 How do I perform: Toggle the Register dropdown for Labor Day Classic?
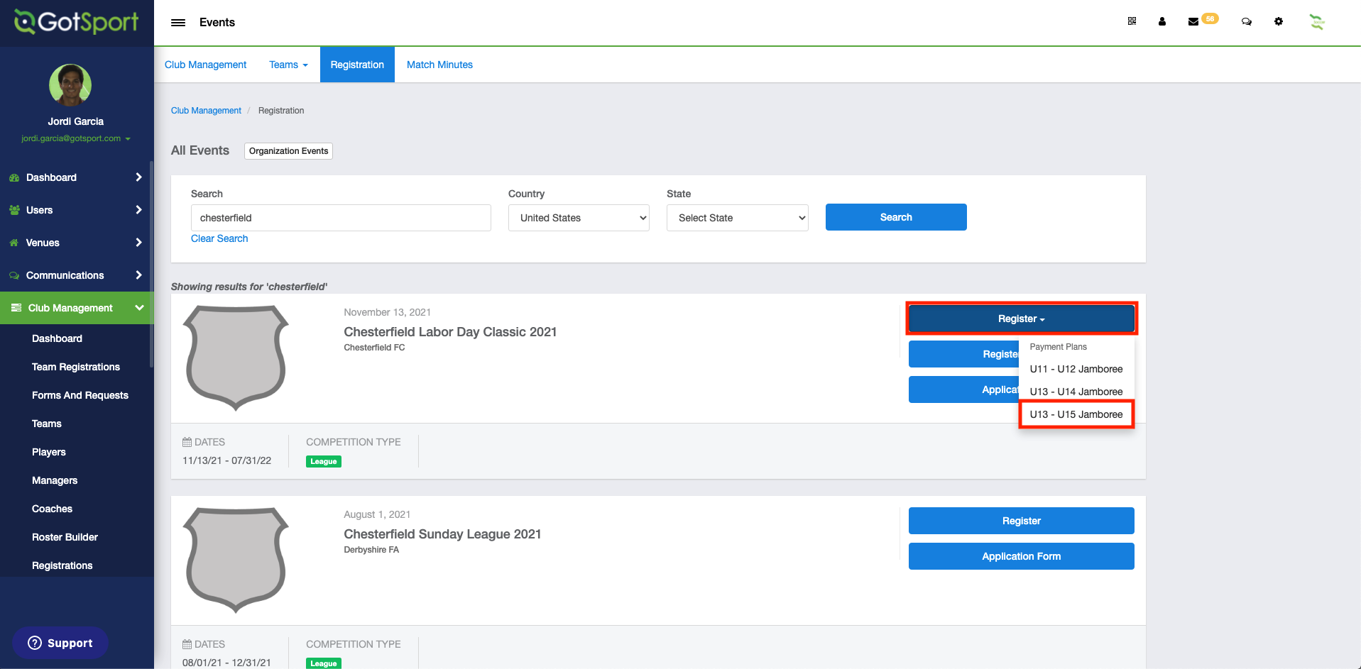1021,319
